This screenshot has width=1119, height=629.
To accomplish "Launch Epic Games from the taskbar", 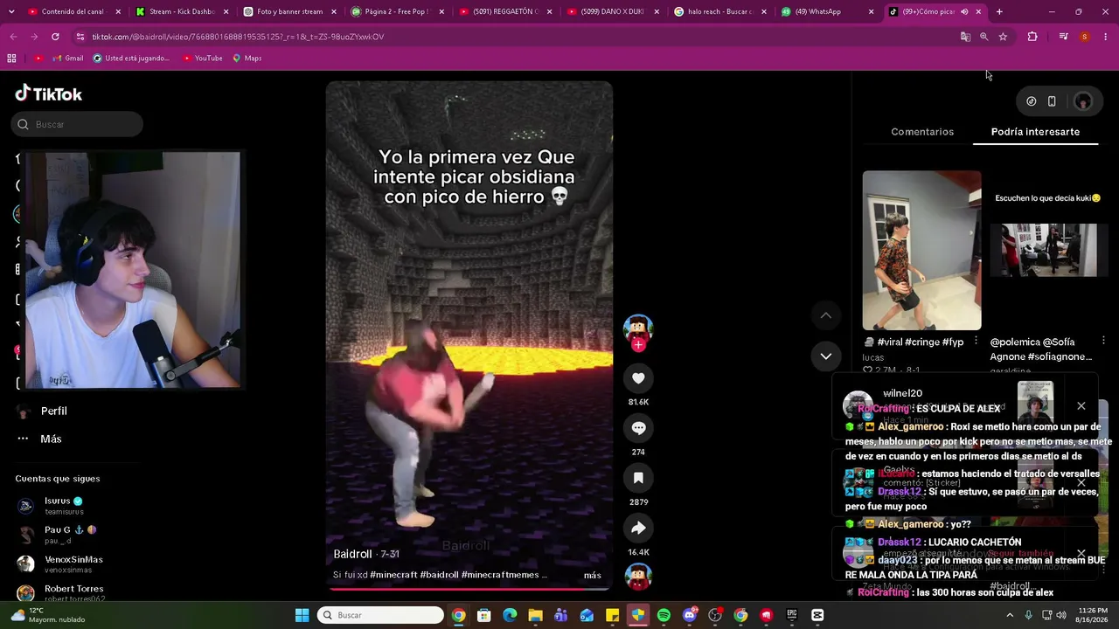I will click(792, 615).
